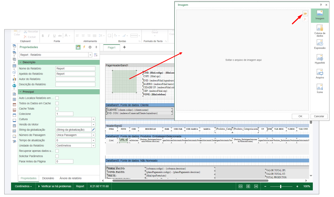Click the open image file folder icon
334x197 pixels.
pyautogui.click(x=305, y=13)
